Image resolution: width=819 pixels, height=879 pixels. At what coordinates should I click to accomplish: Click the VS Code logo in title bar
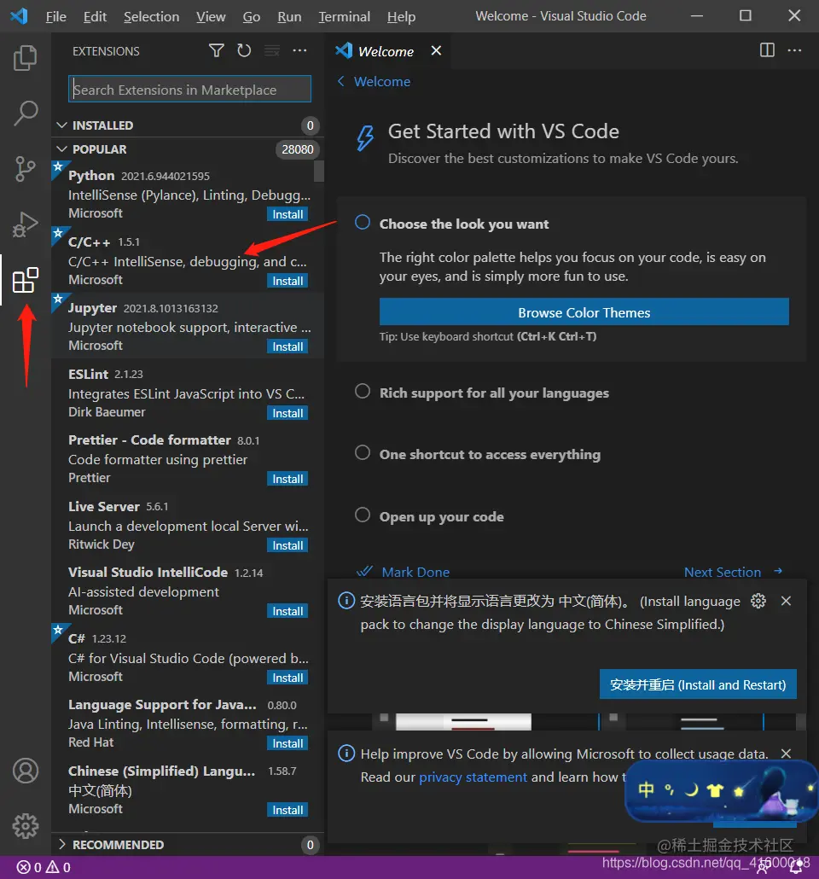(19, 15)
